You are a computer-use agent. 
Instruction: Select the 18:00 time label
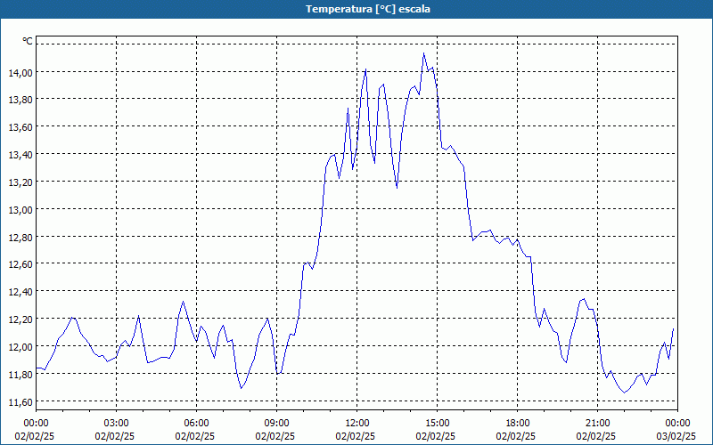click(518, 423)
